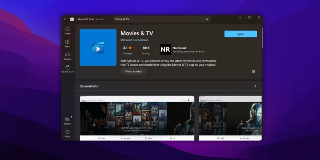This screenshot has height=160, width=320.
Task: Visit Microsoft Corporation publisher link
Action: 134,40
